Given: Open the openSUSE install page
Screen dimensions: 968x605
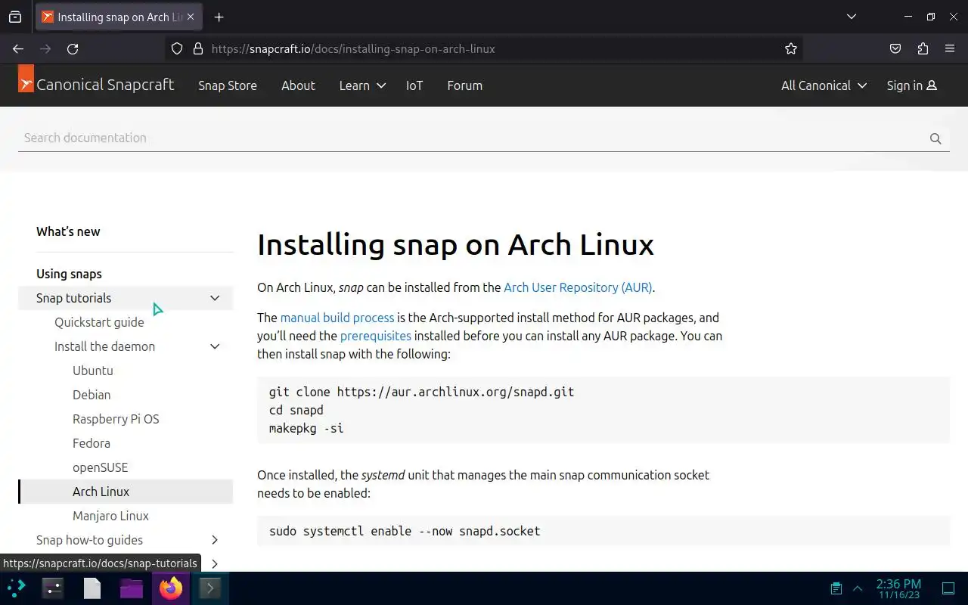Looking at the screenshot, I should tap(101, 467).
